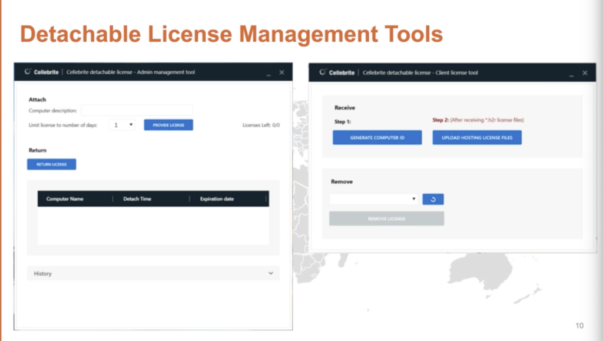The image size is (603, 341).
Task: Click the slide title 'Detachable License Management Tools'
Action: coord(231,34)
